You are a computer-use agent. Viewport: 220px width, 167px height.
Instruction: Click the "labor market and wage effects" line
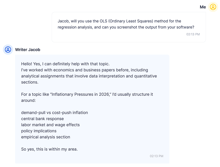coord(50,125)
